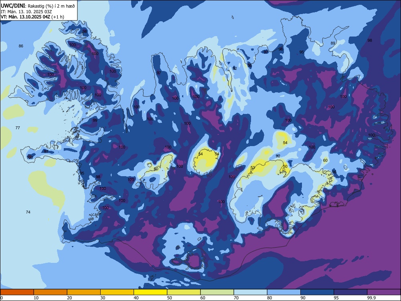Screen dimensions: 401x301
Task: Select the light blue 80–90 legend swatch
Action: pyautogui.click(x=284, y=292)
